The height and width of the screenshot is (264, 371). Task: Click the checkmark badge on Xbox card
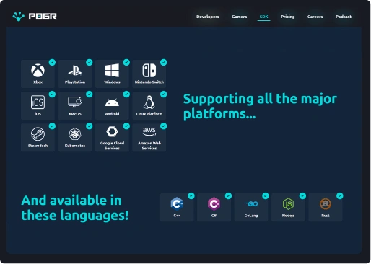pos(52,63)
